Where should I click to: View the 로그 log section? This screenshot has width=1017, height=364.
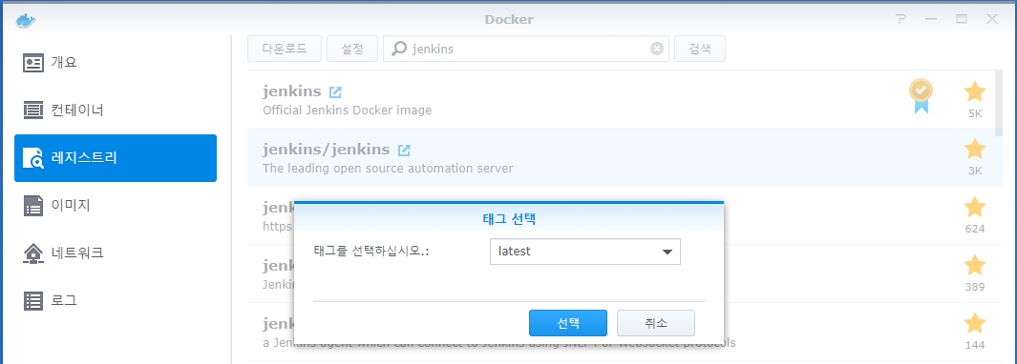pos(116,300)
